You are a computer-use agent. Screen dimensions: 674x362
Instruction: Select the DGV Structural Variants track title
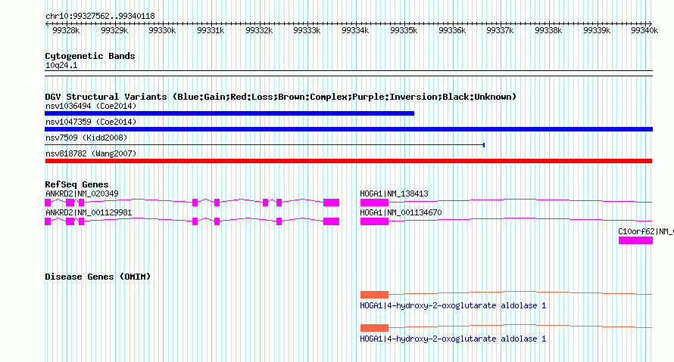tap(281, 97)
